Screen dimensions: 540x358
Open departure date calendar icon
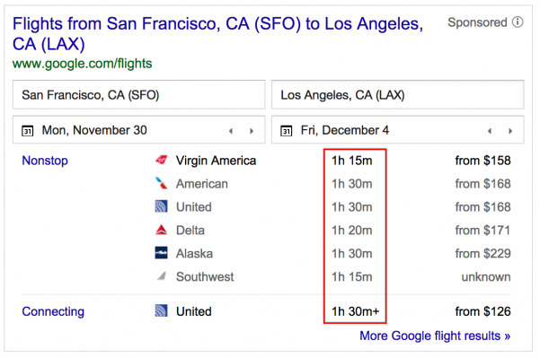(x=28, y=131)
